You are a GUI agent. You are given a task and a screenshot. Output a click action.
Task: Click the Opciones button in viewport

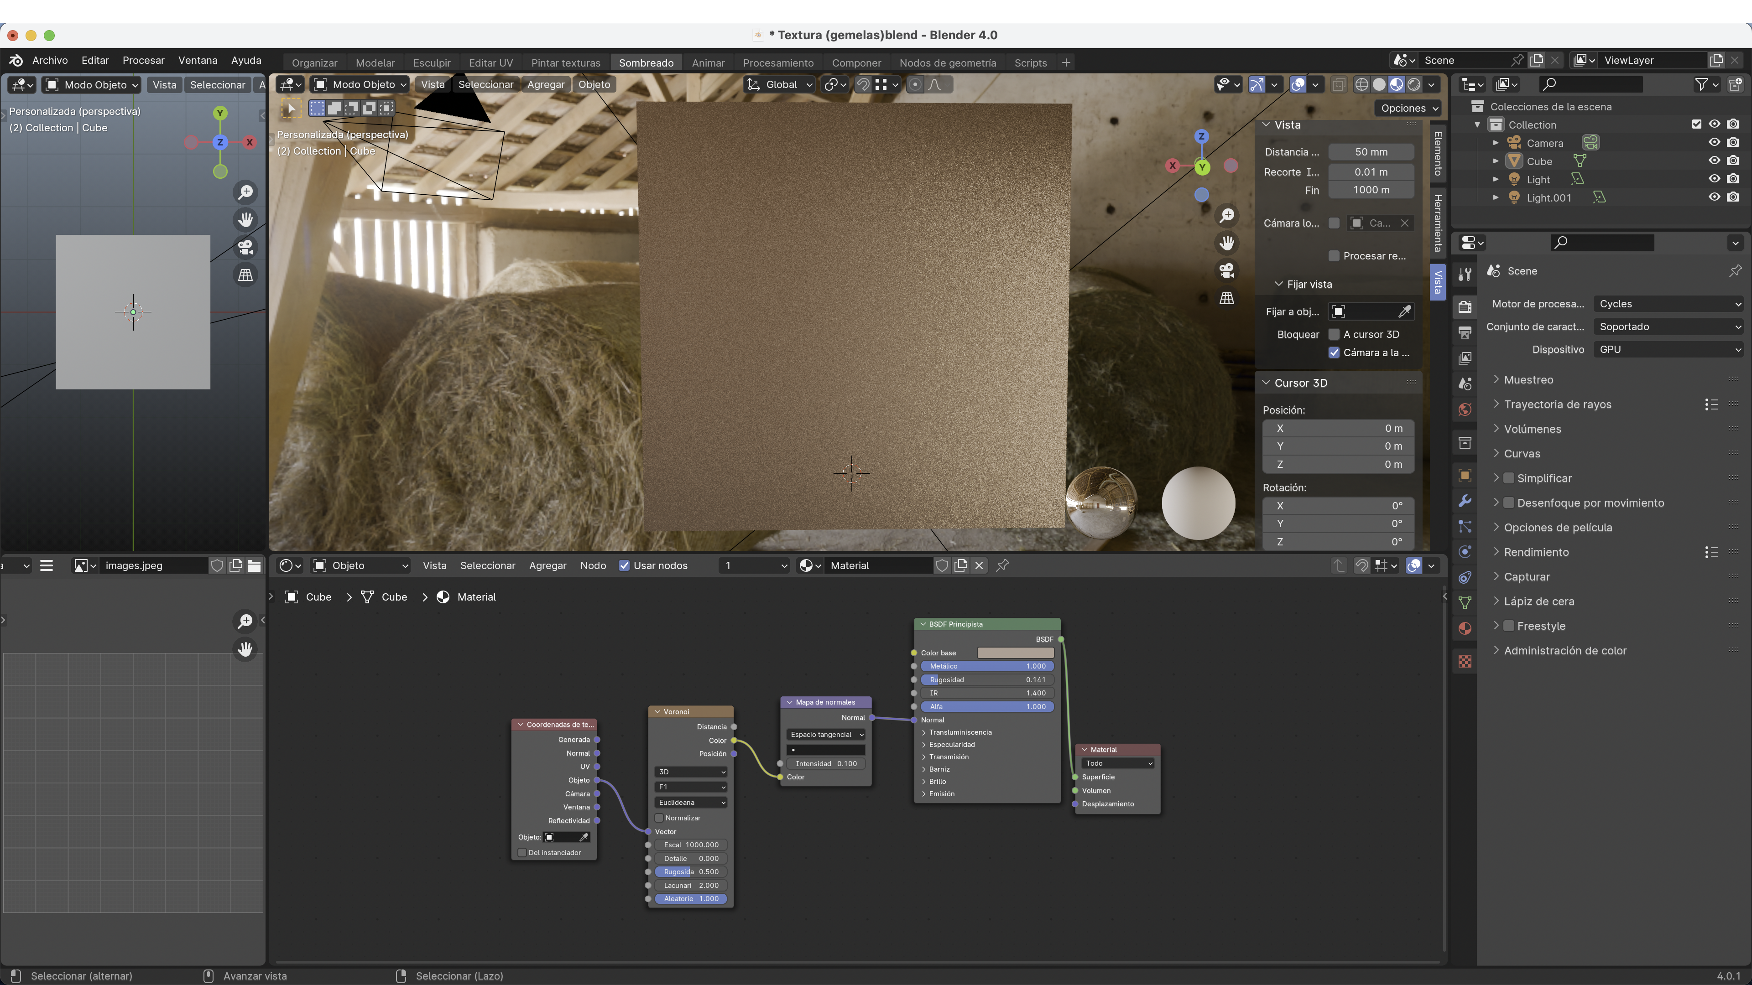click(x=1408, y=108)
